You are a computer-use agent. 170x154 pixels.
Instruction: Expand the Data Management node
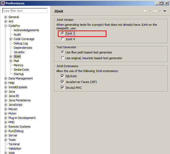[5, 79]
